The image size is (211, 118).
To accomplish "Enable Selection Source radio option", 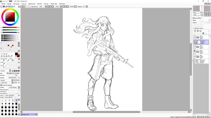I will pos(194,28).
